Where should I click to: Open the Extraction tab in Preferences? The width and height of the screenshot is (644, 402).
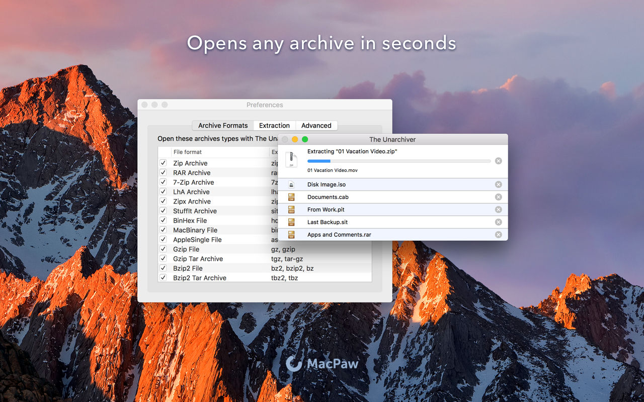coord(274,126)
